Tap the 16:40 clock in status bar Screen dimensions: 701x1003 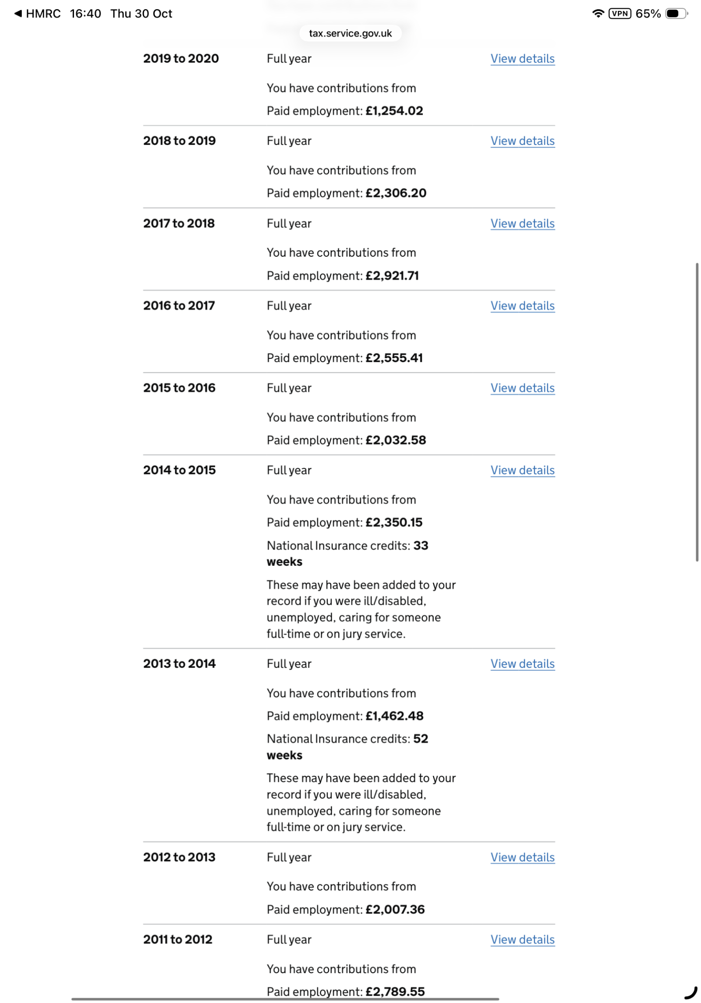pyautogui.click(x=85, y=14)
